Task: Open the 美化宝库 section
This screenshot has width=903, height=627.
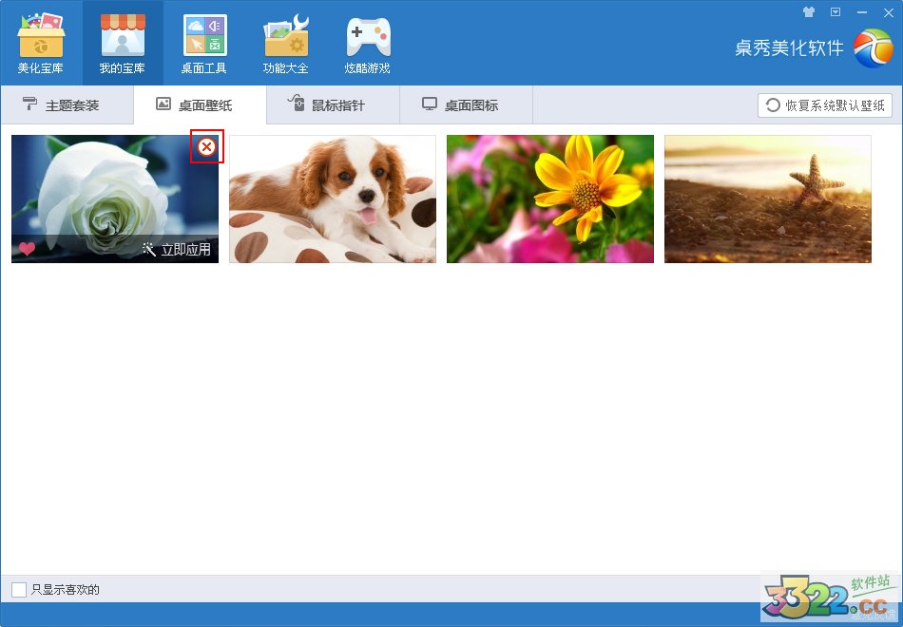Action: click(41, 43)
